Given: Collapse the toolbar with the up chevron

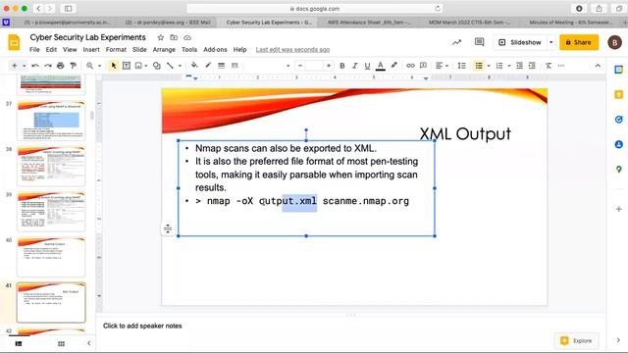Looking at the screenshot, I should [598, 66].
